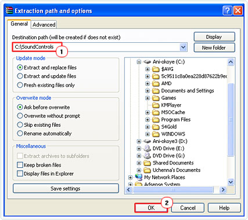
Task: Expand the Ani-okoye3 (D:) drive node
Action: [x=139, y=141]
